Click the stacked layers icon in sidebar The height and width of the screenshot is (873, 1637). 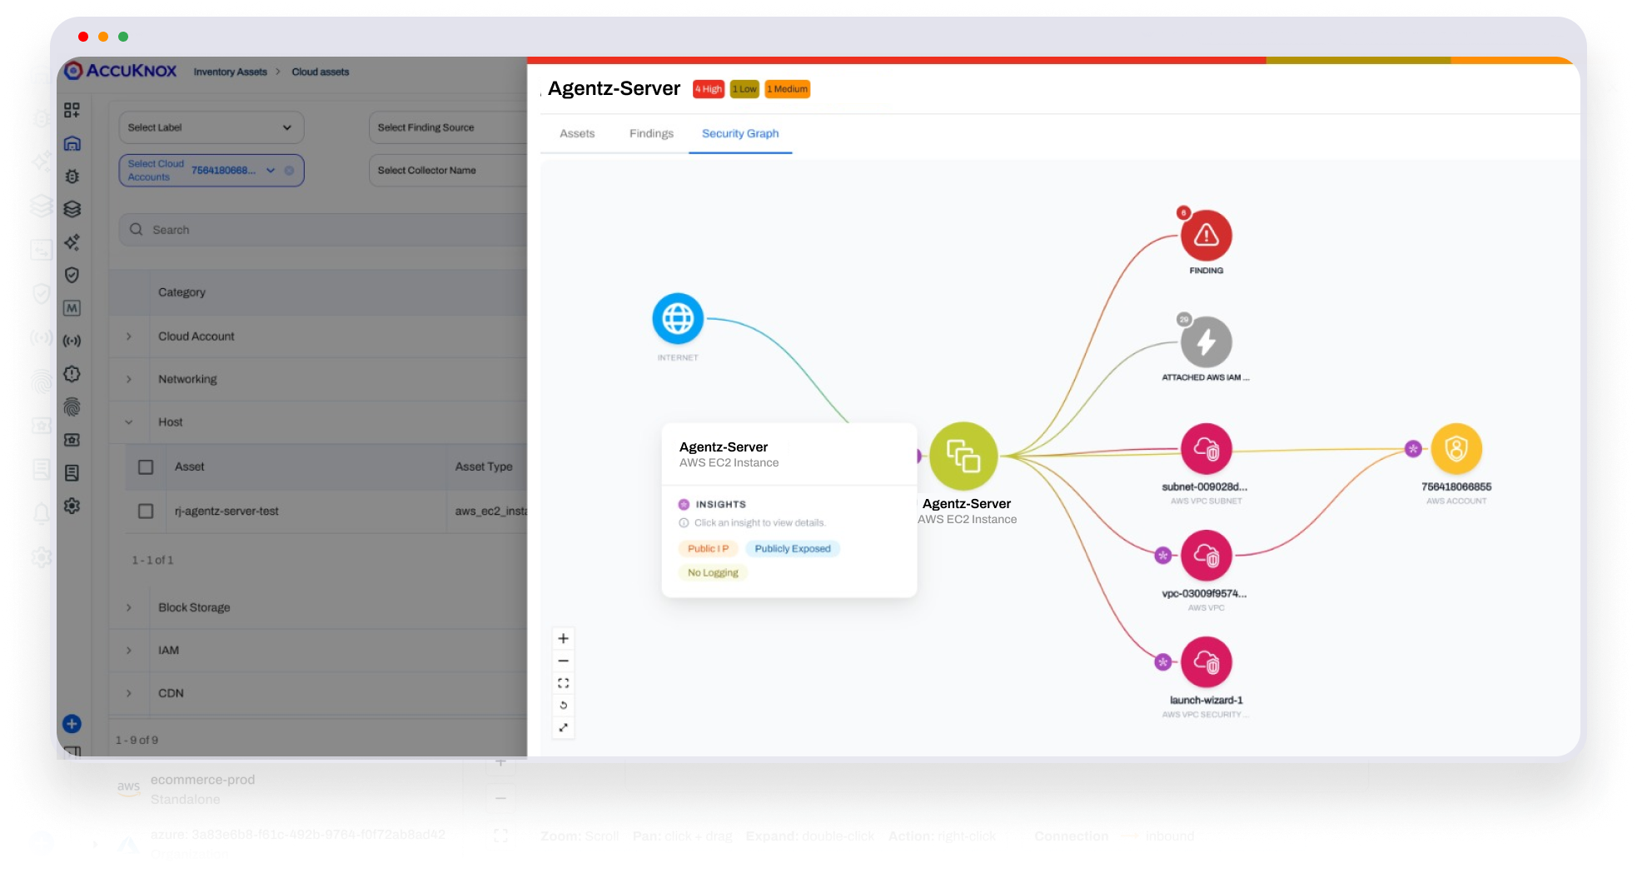point(72,209)
